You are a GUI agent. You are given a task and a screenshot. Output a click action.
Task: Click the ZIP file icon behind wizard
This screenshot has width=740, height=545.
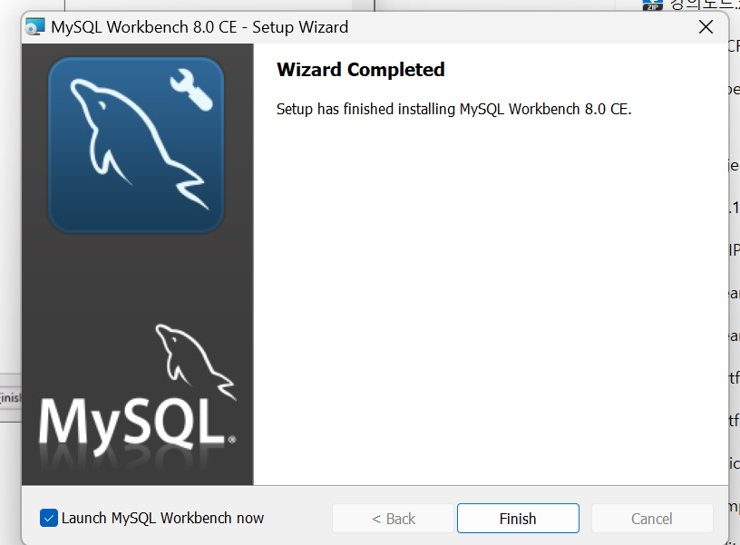click(652, 5)
